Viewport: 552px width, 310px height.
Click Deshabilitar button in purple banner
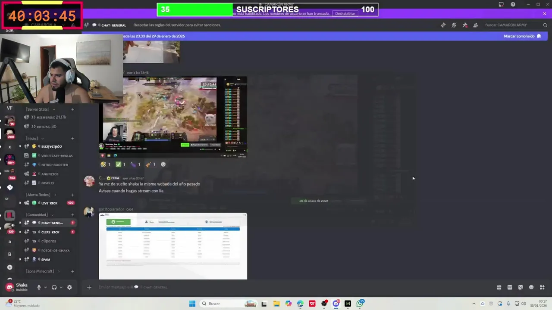pyautogui.click(x=345, y=13)
